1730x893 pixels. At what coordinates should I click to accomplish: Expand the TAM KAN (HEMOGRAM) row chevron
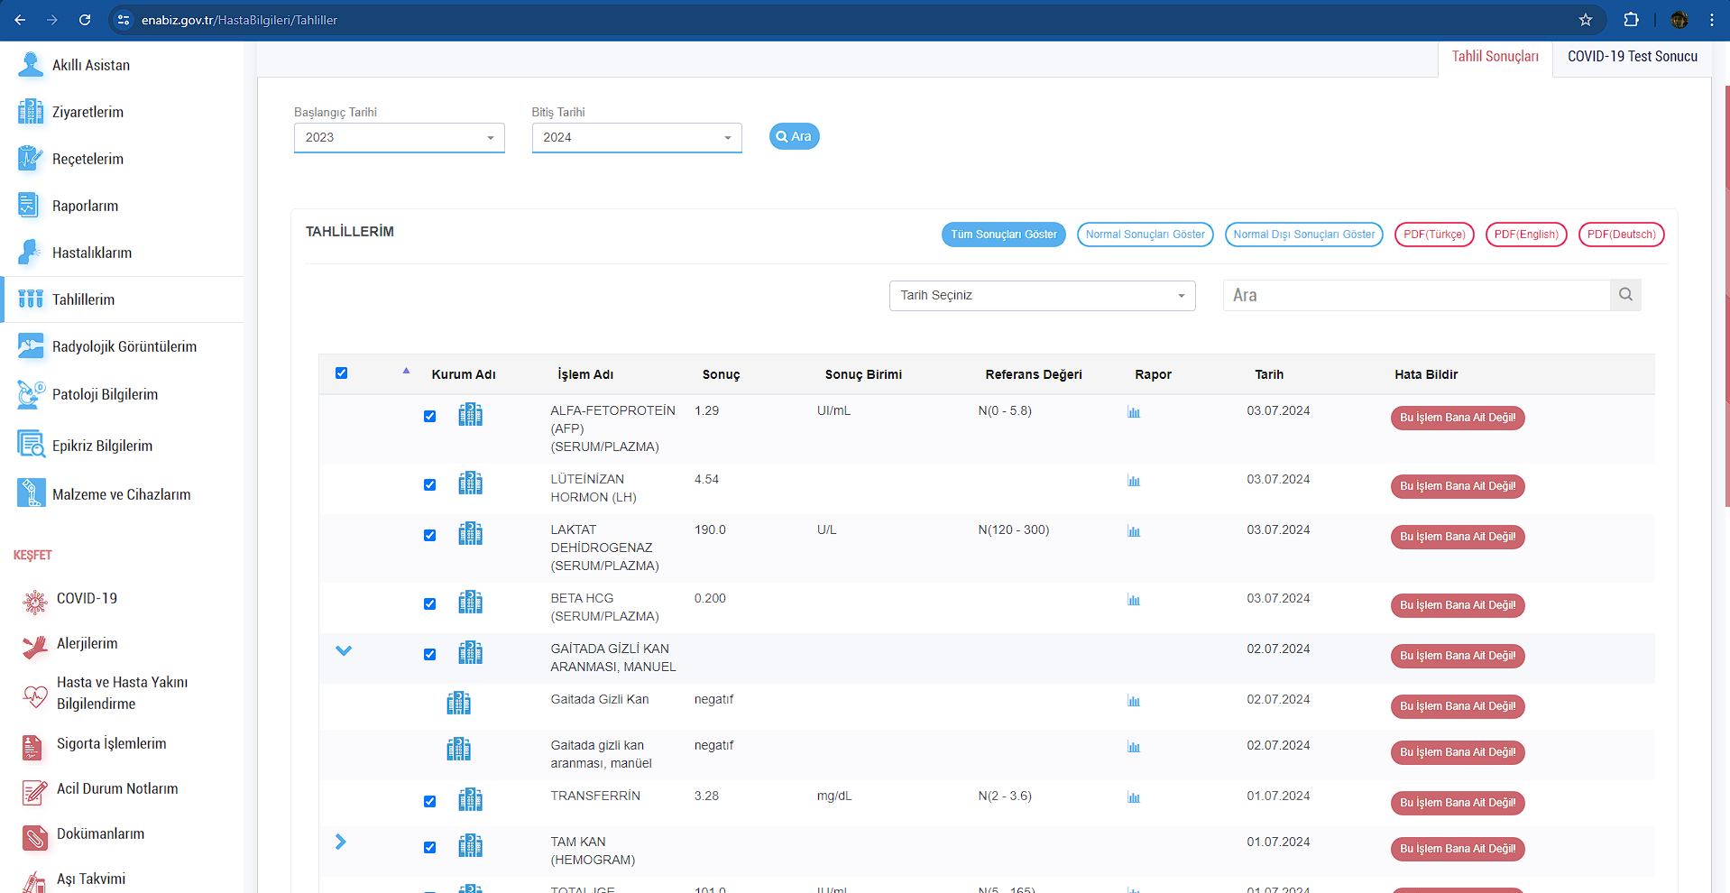(341, 842)
